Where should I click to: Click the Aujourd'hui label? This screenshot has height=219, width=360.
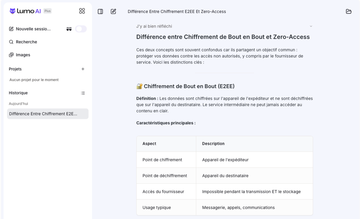coord(18,104)
